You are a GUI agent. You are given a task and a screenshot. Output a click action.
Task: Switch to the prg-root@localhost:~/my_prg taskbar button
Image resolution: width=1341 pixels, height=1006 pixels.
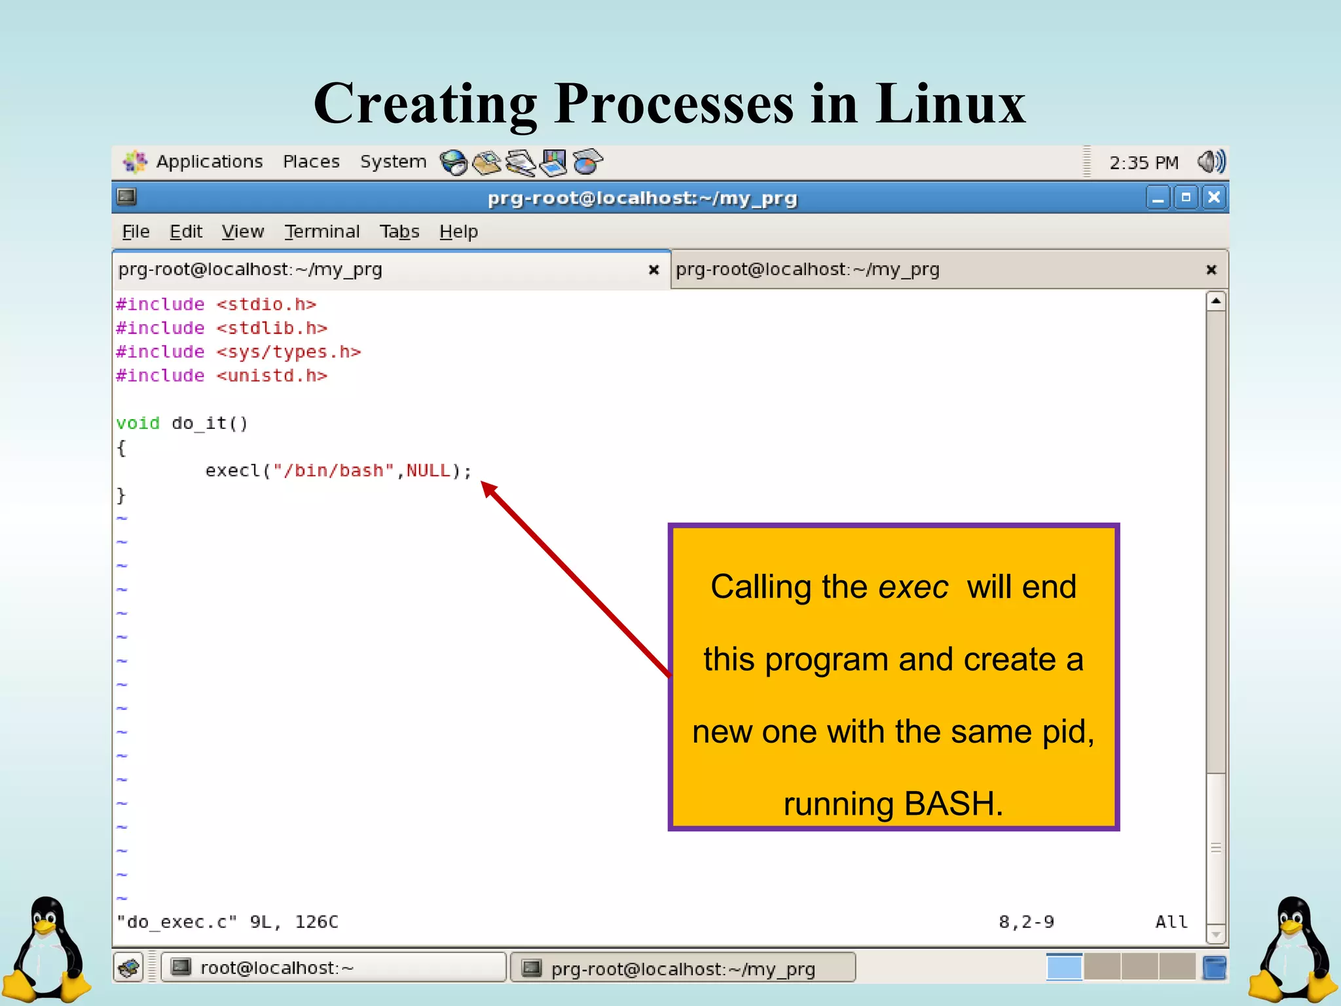683,968
